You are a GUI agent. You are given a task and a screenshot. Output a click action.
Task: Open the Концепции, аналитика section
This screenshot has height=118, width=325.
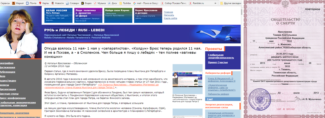15,113
